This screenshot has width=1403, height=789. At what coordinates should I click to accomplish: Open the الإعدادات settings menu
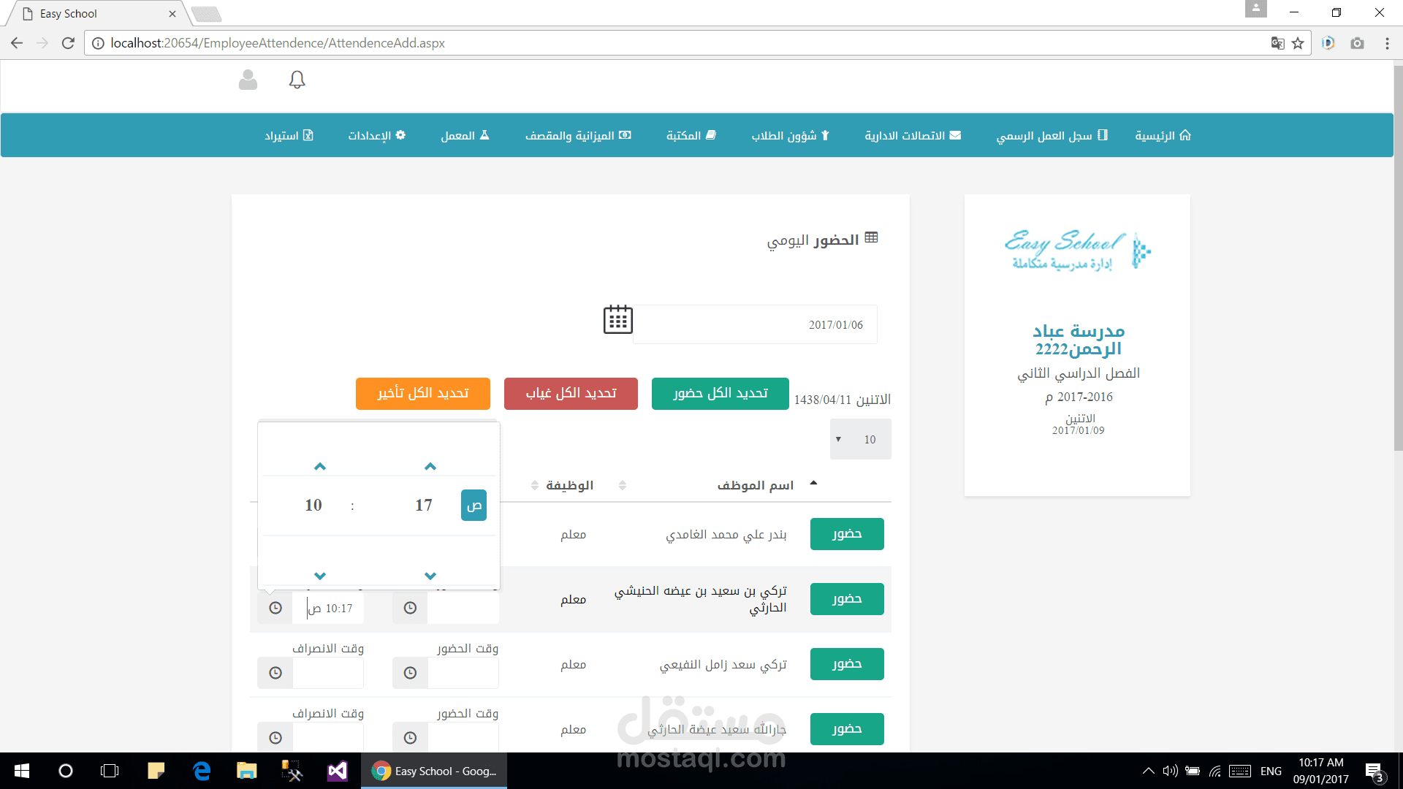point(376,135)
